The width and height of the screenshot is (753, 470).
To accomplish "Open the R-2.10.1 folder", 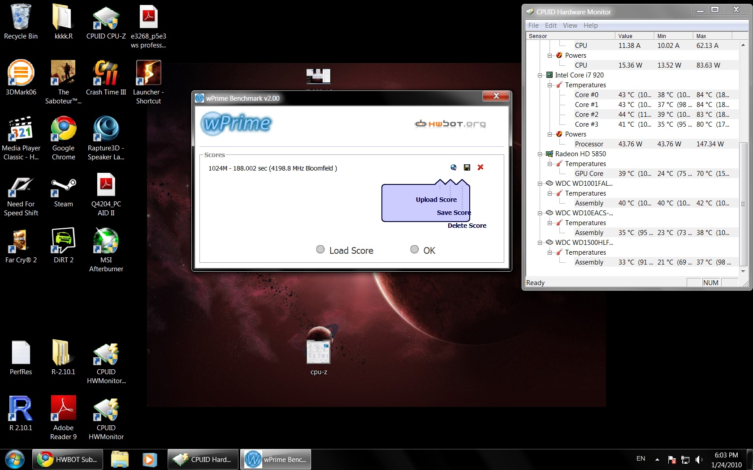I will point(63,357).
